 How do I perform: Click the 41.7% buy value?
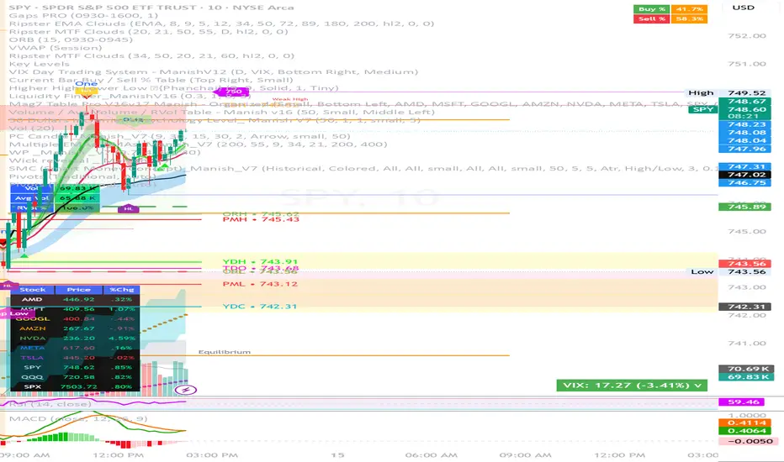point(689,9)
